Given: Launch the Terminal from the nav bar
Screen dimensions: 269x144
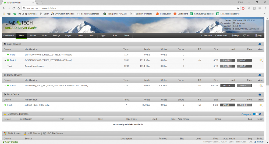Looking at the screenshot, I should (x=206, y=36).
